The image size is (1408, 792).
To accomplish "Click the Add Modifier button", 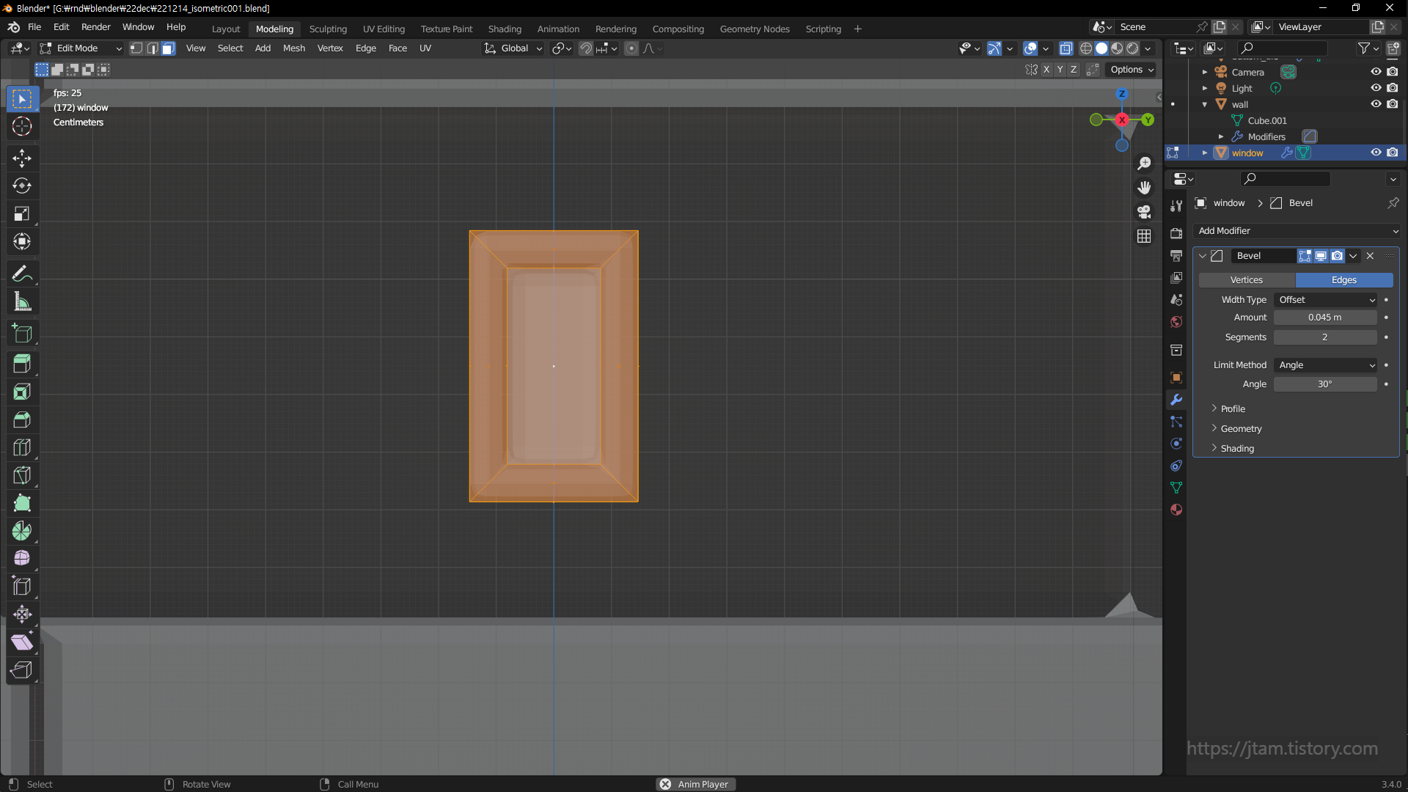I will click(1297, 231).
